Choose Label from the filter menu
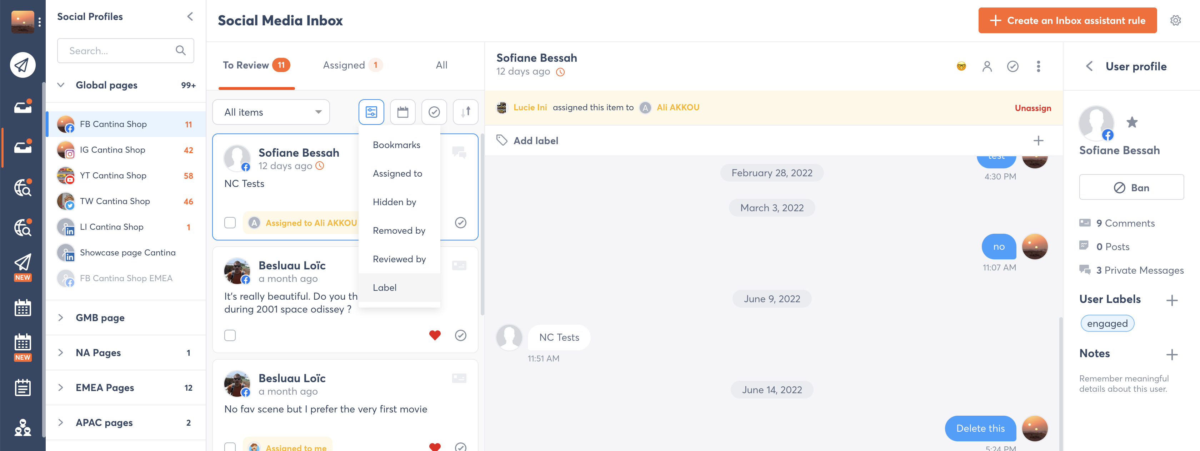Image resolution: width=1200 pixels, height=451 pixels. pos(385,287)
